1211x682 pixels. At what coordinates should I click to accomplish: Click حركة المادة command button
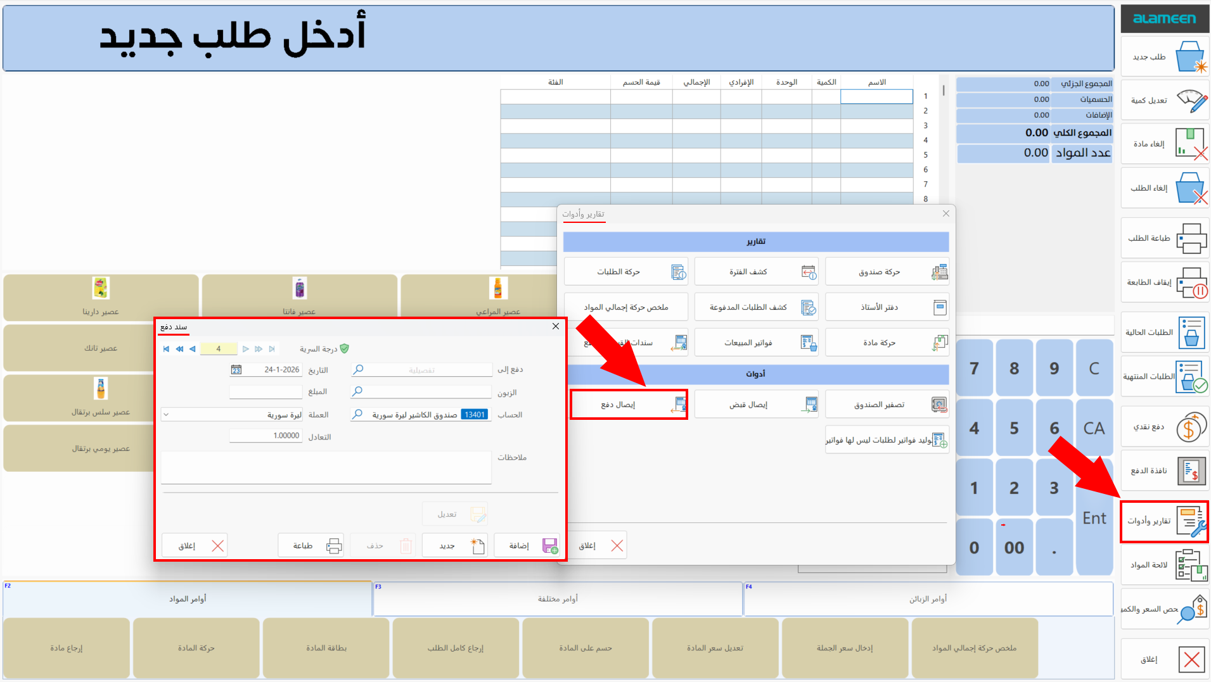pyautogui.click(x=196, y=648)
